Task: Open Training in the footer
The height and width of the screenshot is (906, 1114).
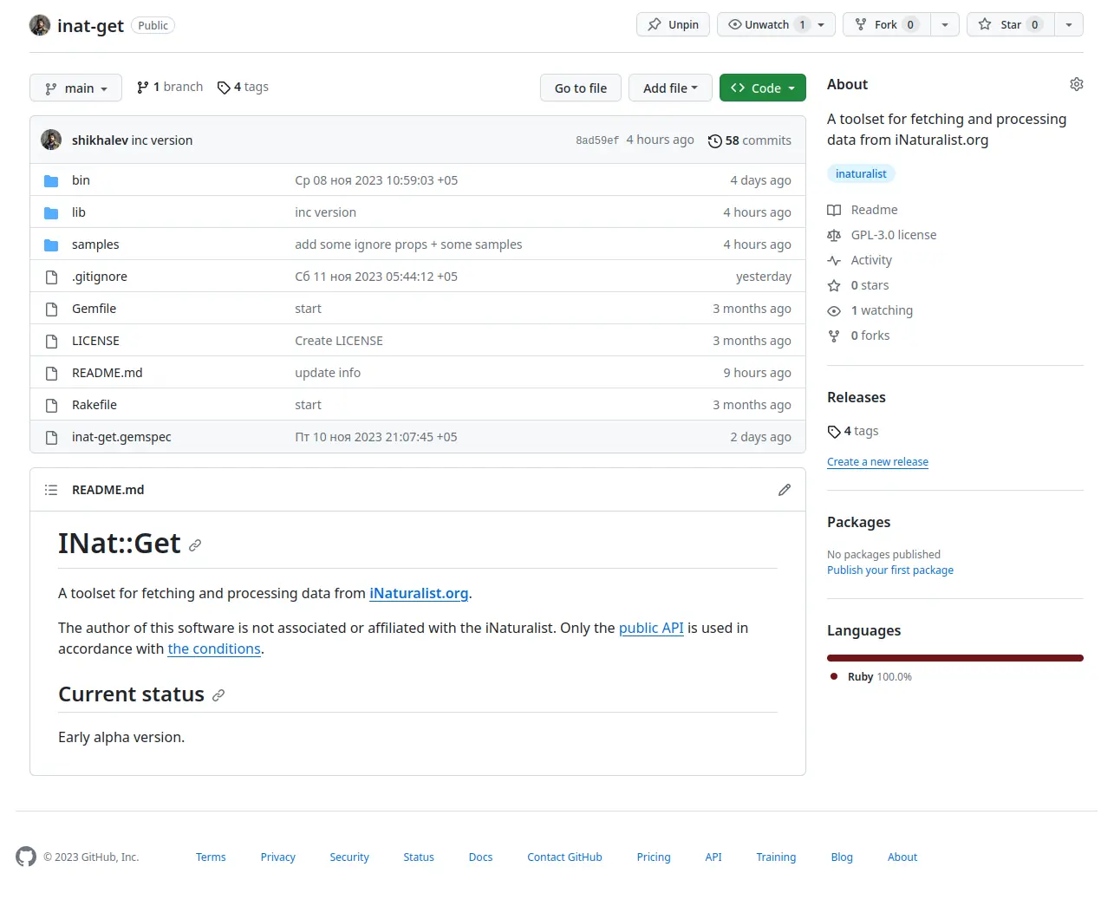Action: [776, 857]
